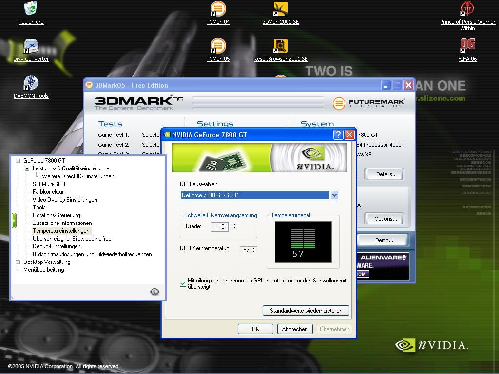The height and width of the screenshot is (374, 499).
Task: Click the OK button in NVIDIA dialog
Action: coord(255,329)
